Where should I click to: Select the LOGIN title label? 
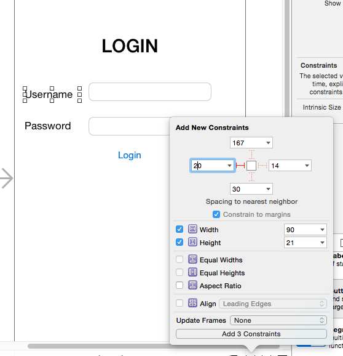130,46
